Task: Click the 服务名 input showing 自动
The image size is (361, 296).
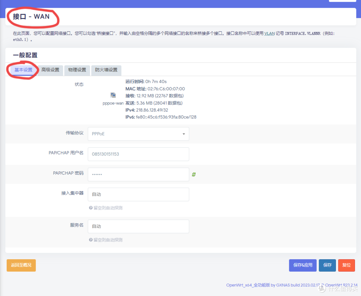Action: click(138, 226)
